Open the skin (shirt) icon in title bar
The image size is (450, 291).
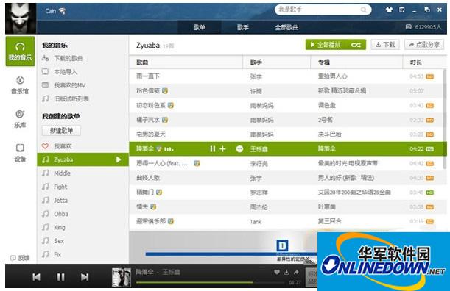click(x=389, y=10)
